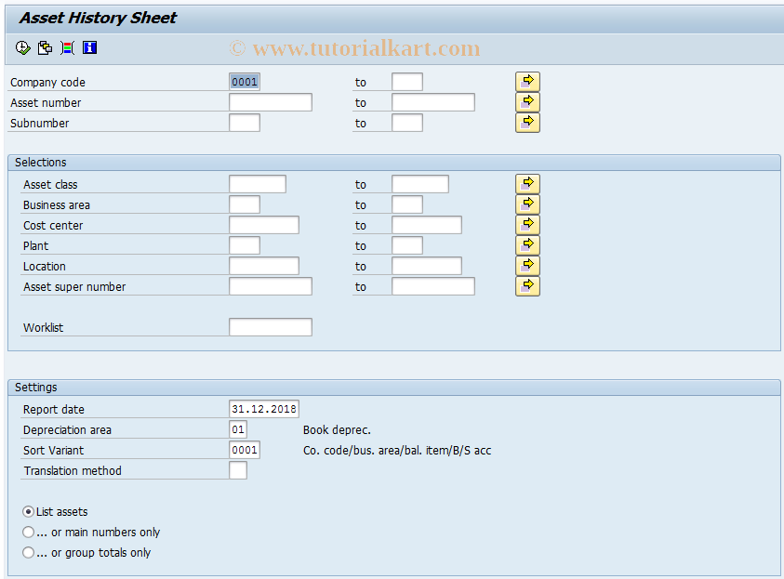Click the Business area from field
The image size is (784, 579).
click(x=245, y=204)
